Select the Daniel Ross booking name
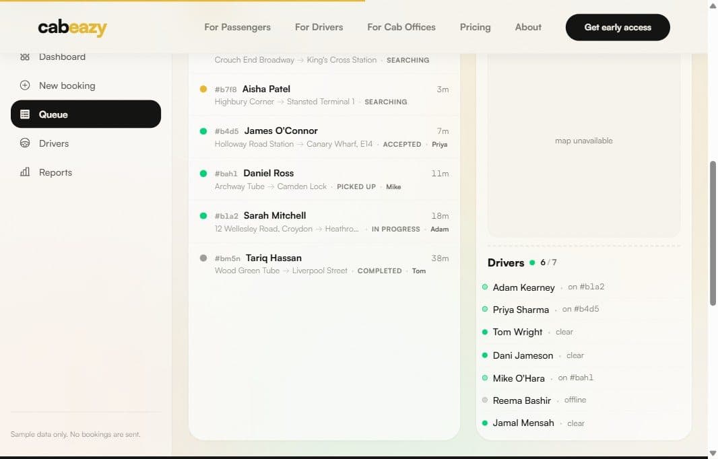718x459 pixels. (268, 174)
